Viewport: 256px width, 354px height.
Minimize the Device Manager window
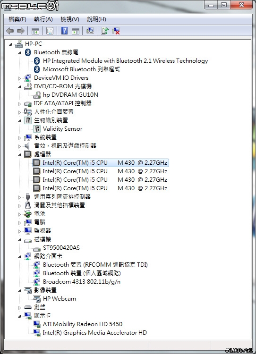pos(211,5)
